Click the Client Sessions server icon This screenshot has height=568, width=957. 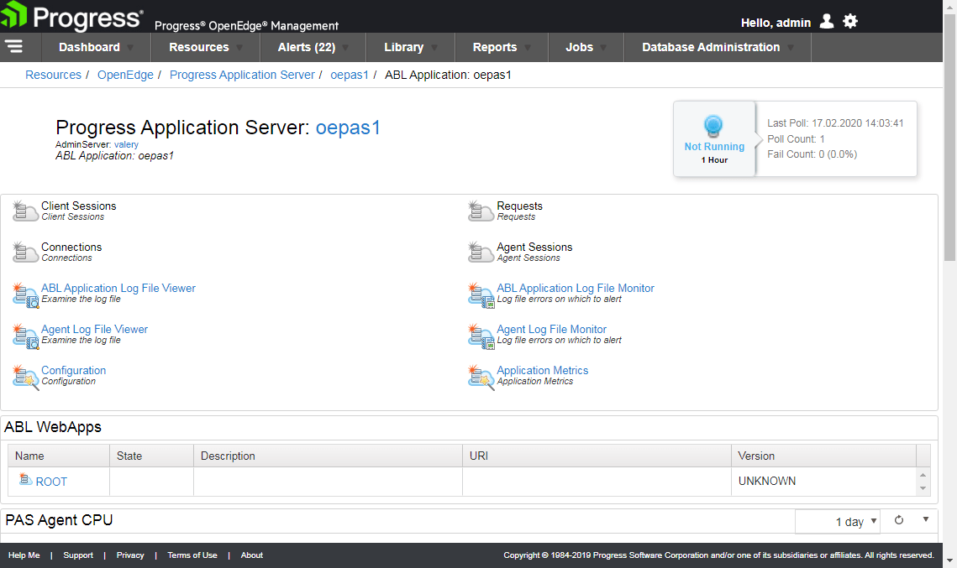(x=25, y=211)
